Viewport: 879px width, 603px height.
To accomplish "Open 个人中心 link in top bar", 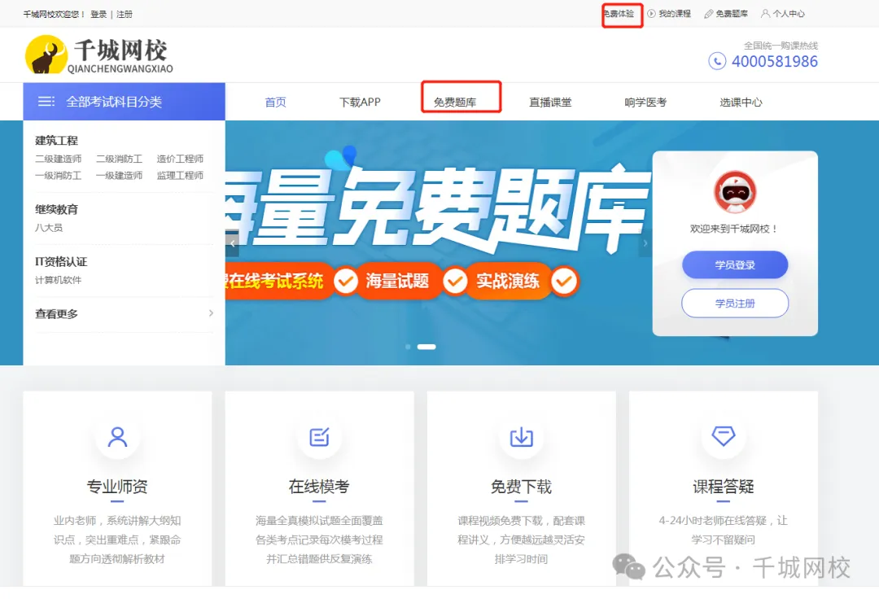I will tap(788, 14).
